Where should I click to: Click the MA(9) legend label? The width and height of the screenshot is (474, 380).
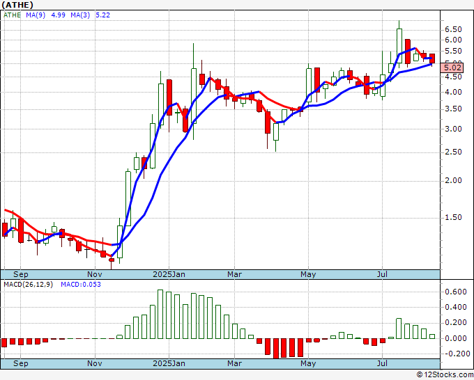tap(36, 15)
